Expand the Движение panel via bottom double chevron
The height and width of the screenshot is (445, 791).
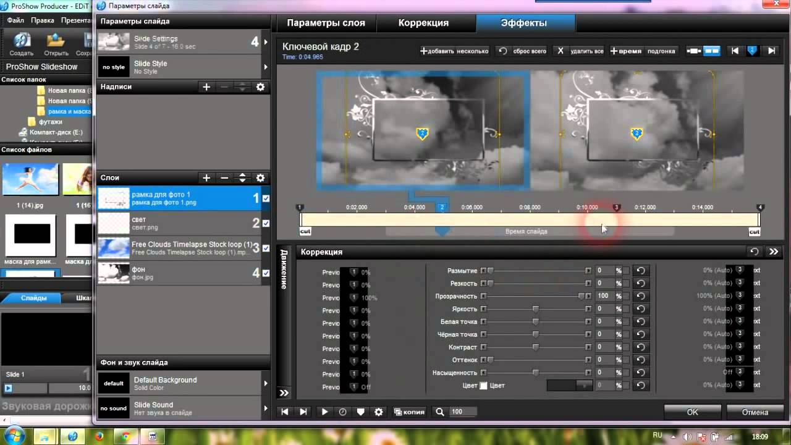pyautogui.click(x=284, y=392)
